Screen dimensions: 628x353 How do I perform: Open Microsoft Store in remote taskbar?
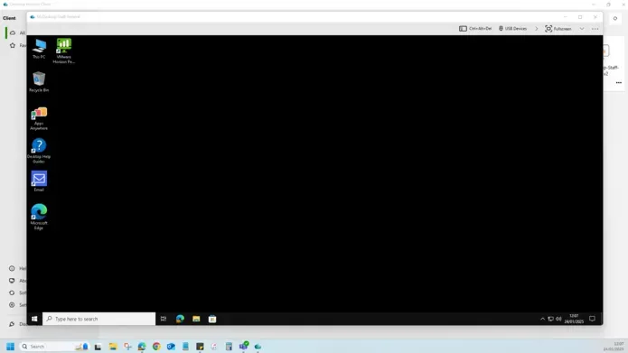[x=212, y=319]
